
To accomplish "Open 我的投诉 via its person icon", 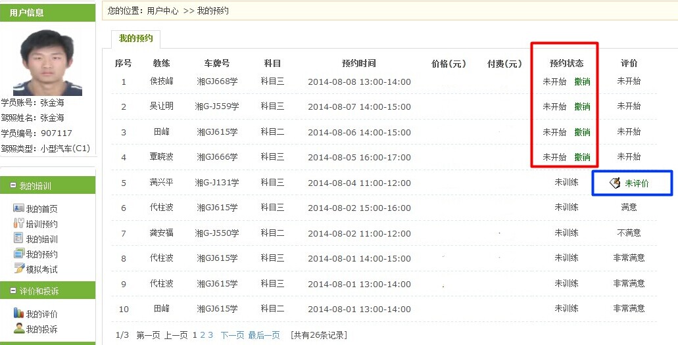I will click(x=18, y=329).
